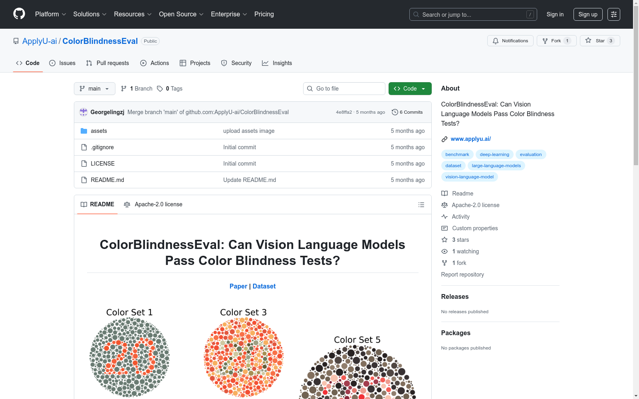
Task: Click the Sign up button
Action: pos(588,14)
